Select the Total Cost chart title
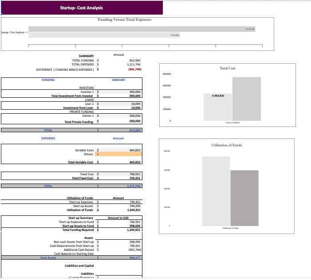311x280 pixels. click(227, 68)
